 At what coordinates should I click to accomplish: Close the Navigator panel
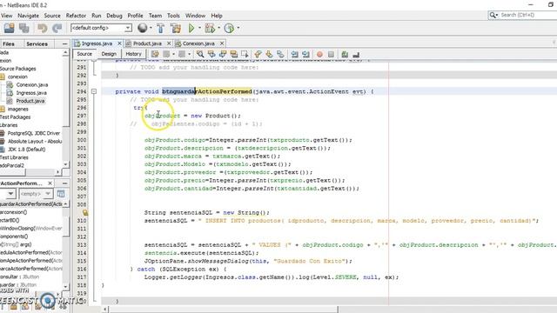(50, 183)
